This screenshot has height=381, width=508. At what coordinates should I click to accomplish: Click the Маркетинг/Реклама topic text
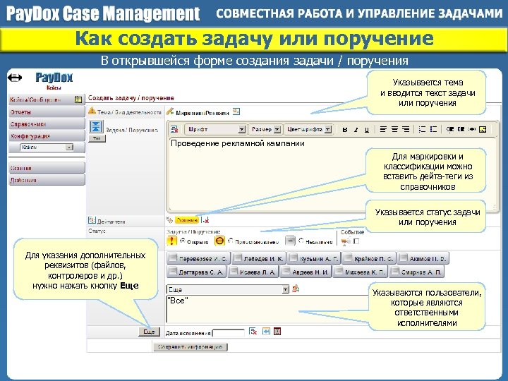click(202, 113)
